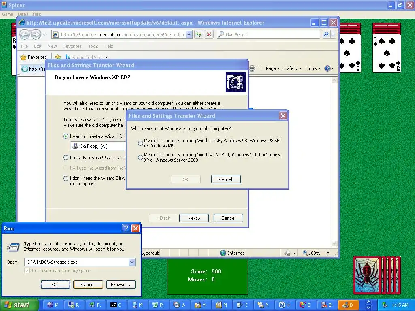Select Windows 95, 98, 98 SE or ME option

pos(140,143)
